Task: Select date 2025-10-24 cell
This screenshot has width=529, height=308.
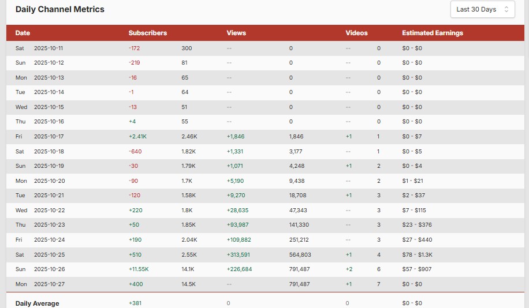Action: pyautogui.click(x=49, y=239)
